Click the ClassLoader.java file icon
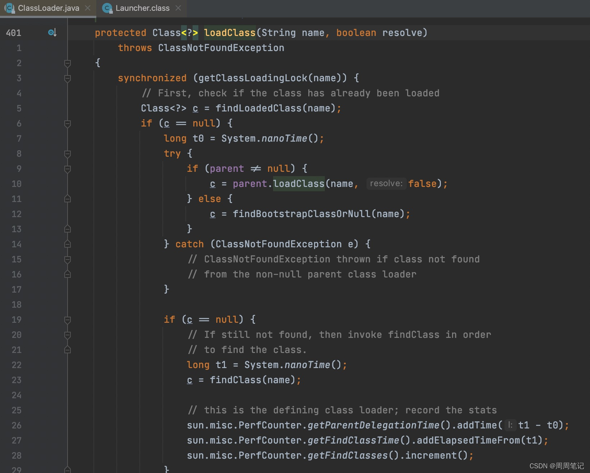Image resolution: width=590 pixels, height=473 pixels. point(10,8)
